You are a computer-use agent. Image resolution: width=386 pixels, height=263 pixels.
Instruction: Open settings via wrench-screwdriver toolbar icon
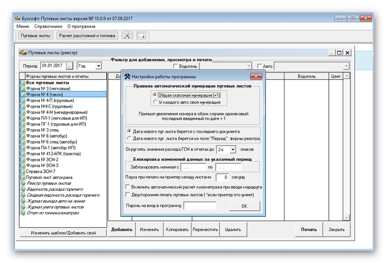pos(127,35)
